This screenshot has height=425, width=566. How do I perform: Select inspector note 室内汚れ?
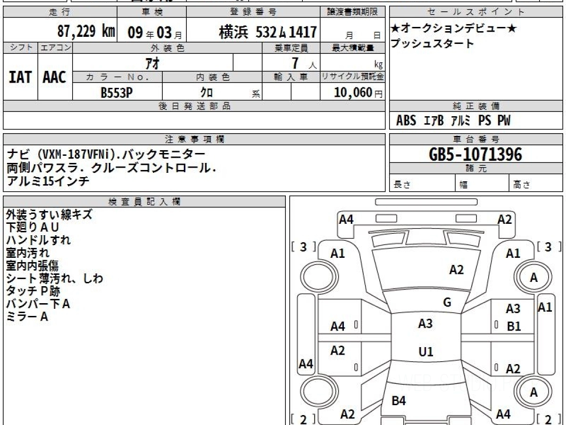pos(27,253)
